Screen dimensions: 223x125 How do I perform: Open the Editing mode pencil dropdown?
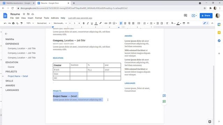(206, 23)
